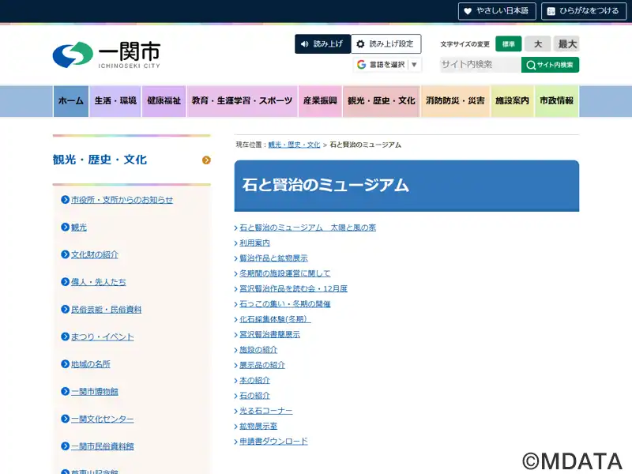Click the Ichinoseki City logo
This screenshot has width=632, height=474.
click(106, 55)
